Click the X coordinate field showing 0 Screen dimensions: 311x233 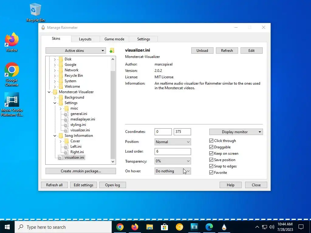coord(163,132)
